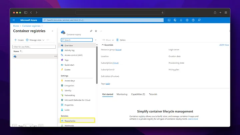Click Learn more link
Image resolution: width=240 pixels, height=135 pixels.
tap(193, 119)
